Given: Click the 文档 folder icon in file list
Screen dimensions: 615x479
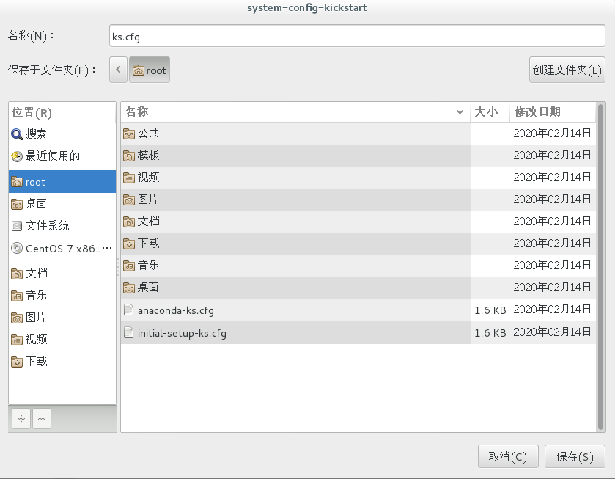Looking at the screenshot, I should point(129,222).
